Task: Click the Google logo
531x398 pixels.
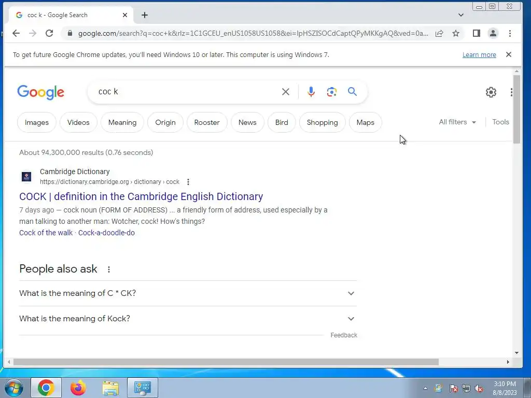Action: click(40, 92)
